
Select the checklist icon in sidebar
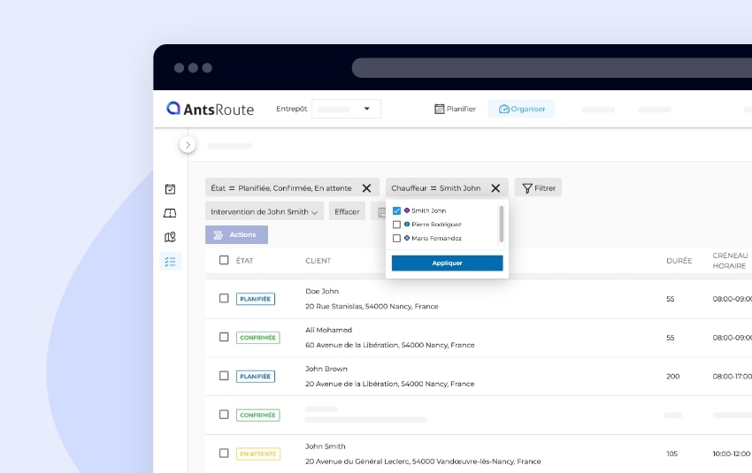click(171, 262)
